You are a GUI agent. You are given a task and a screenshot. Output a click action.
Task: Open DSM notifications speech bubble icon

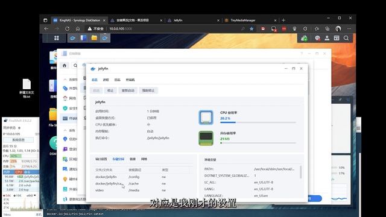coord(317,38)
